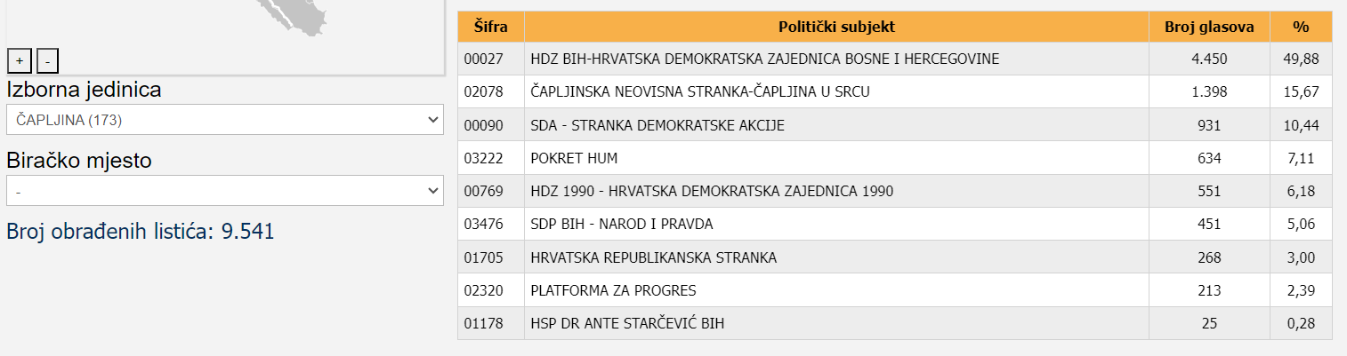Click Hrvatska Republikanska Stranka row
Image resolution: width=1347 pixels, height=356 pixels.
coord(653,257)
